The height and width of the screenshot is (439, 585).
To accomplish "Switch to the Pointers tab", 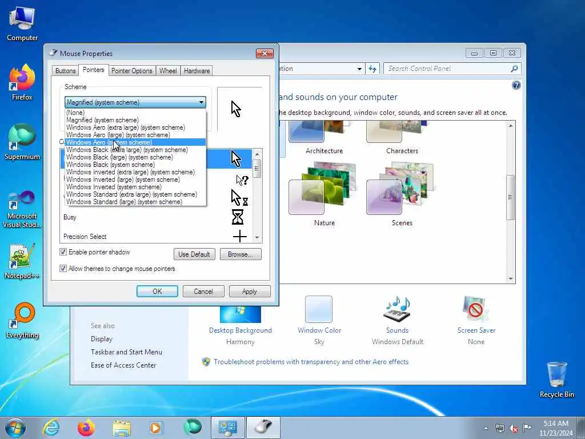I will tap(93, 70).
